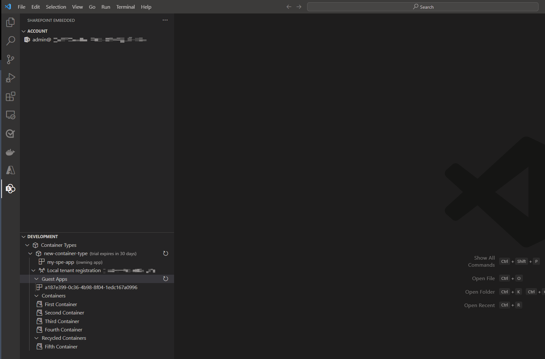Open the Extensions view
Image resolution: width=545 pixels, height=359 pixels.
11,96
